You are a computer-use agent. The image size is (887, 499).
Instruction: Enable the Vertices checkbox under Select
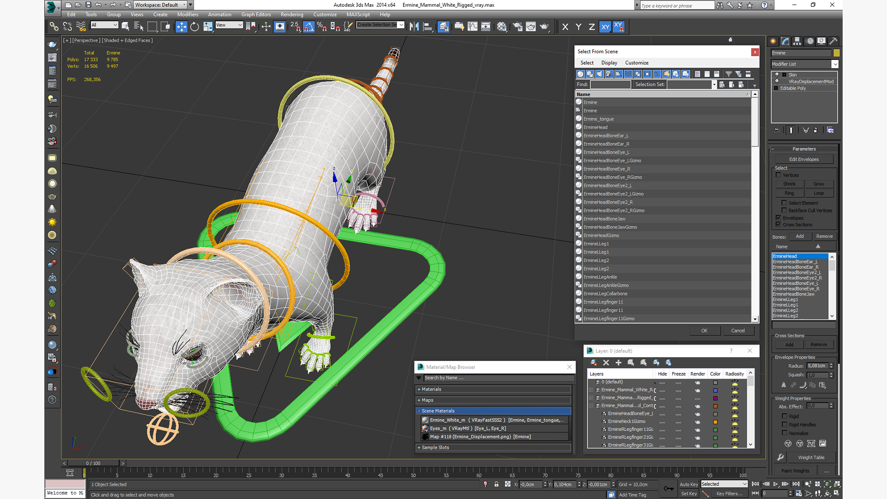[x=778, y=175]
